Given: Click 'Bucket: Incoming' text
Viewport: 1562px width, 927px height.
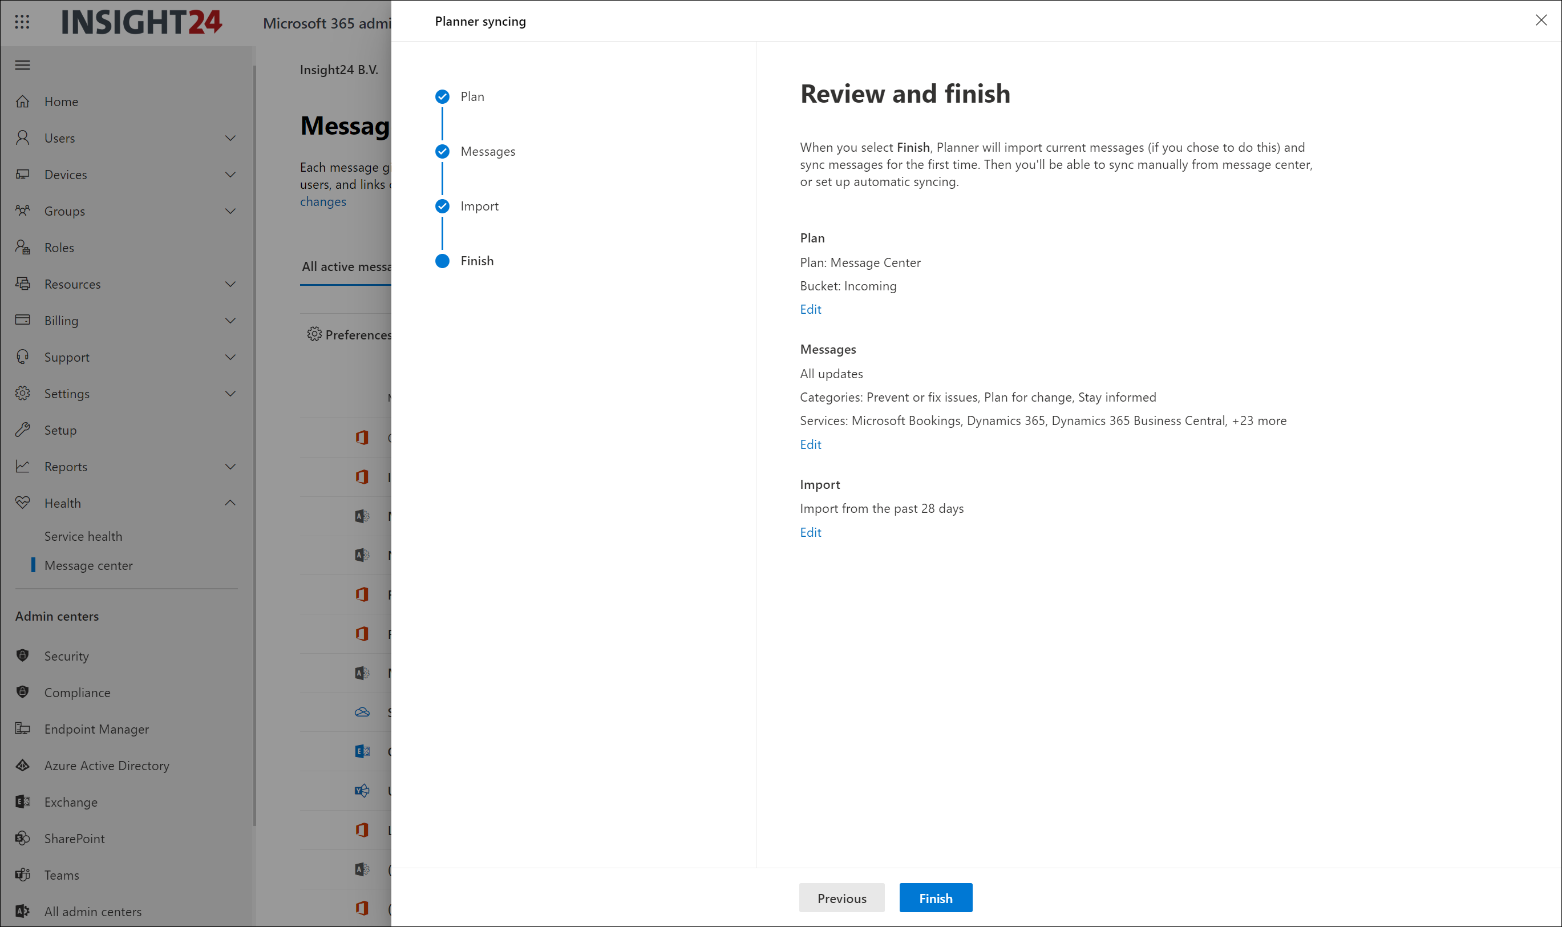Looking at the screenshot, I should tap(848, 286).
